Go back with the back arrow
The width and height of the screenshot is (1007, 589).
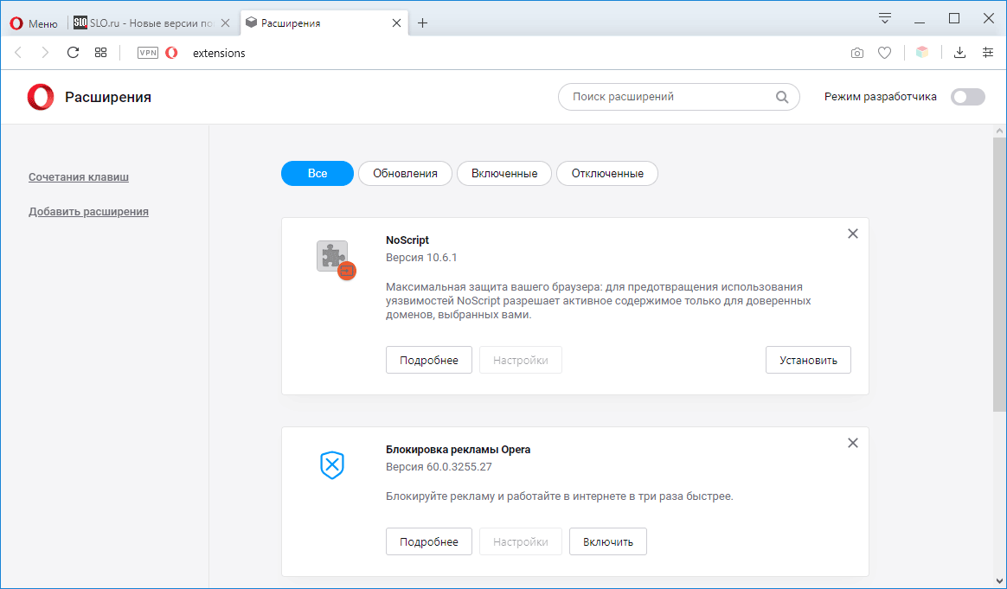coord(19,53)
